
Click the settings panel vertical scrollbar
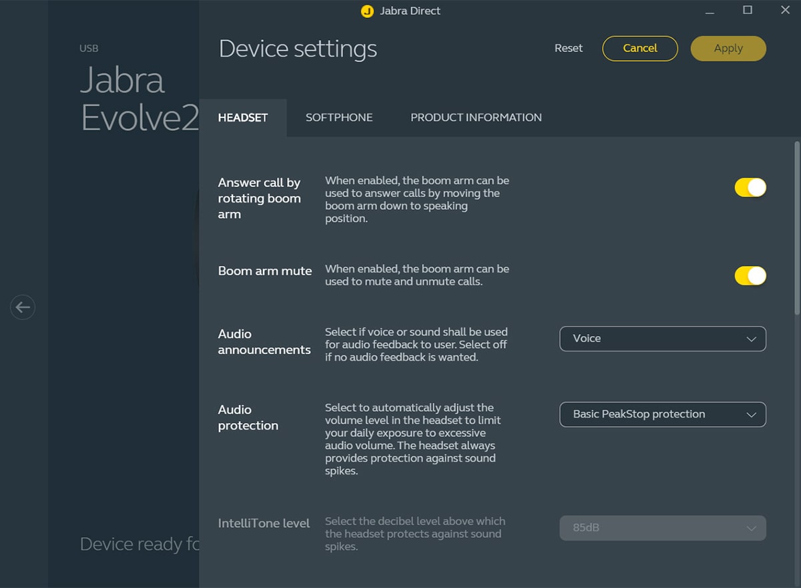797,227
